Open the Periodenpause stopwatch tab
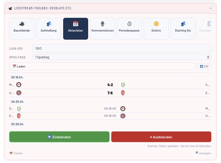Image resolution: width=221 pixels, height=163 pixels. pos(129,28)
